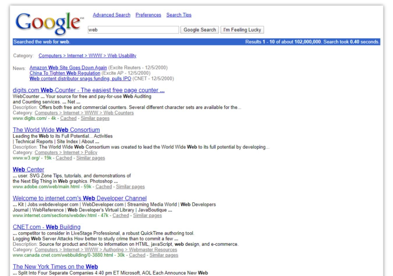This screenshot has height=276, width=393.
Task: Open 'China To Tighten Web Regulation' news
Action: click(x=65, y=73)
